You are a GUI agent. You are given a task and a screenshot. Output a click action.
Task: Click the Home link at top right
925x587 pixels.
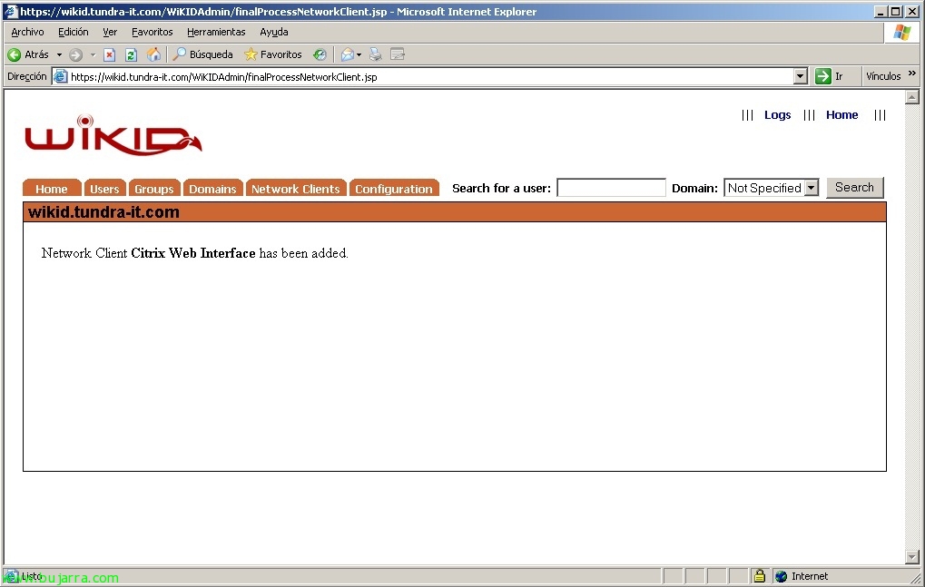tap(841, 115)
